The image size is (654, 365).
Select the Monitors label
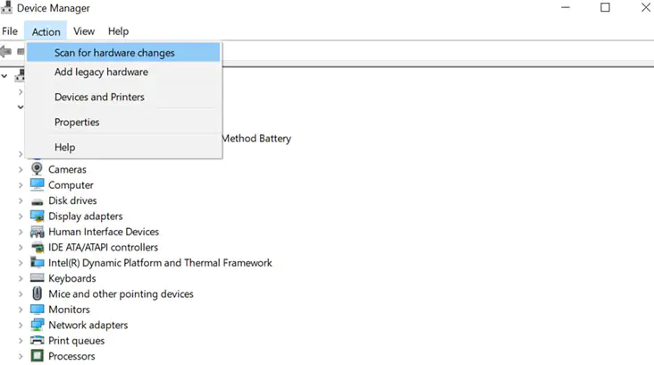[x=69, y=310]
